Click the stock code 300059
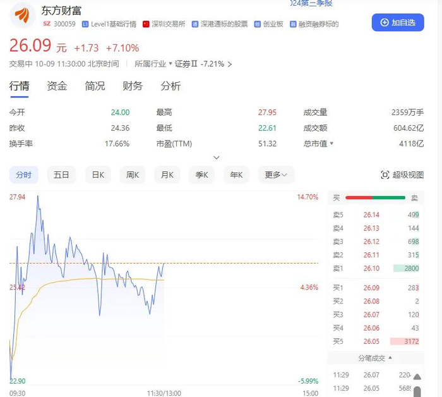442x397 pixels. [x=64, y=24]
